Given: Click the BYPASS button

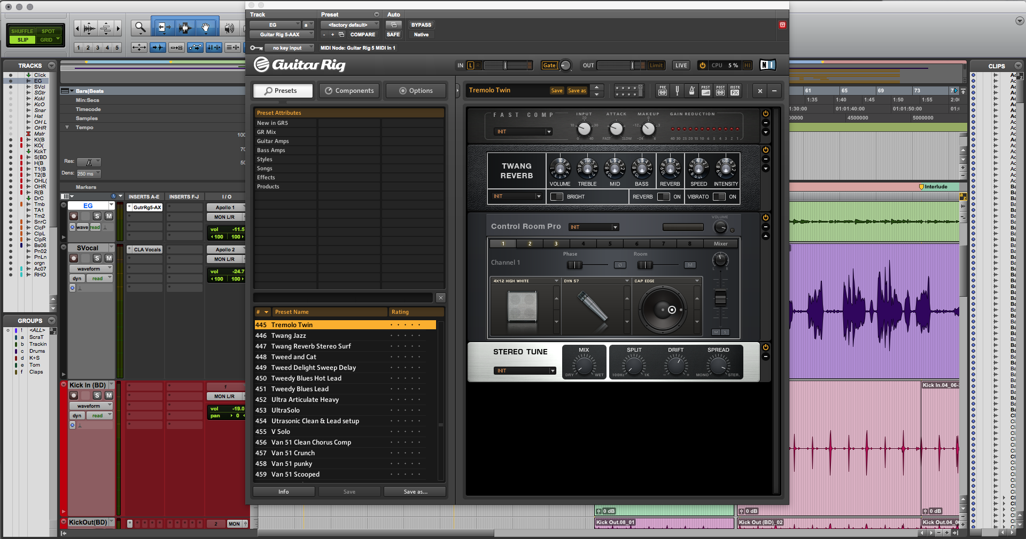Looking at the screenshot, I should [421, 25].
